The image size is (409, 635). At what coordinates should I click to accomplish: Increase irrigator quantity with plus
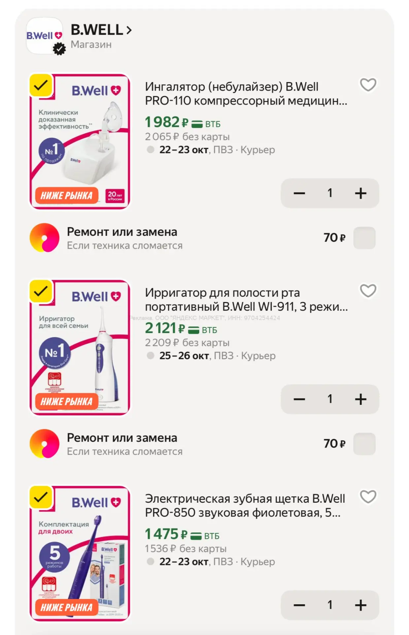[x=360, y=399]
